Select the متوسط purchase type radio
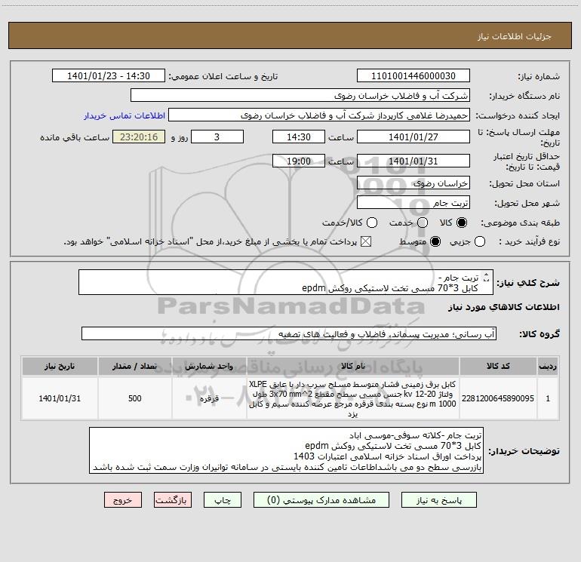This screenshot has width=581, height=562. tap(435, 241)
